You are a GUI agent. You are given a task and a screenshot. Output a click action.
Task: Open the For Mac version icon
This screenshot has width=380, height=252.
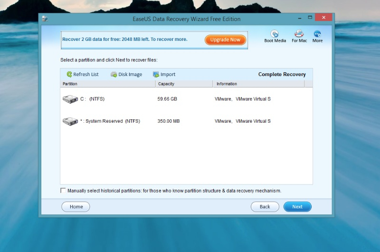[299, 34]
